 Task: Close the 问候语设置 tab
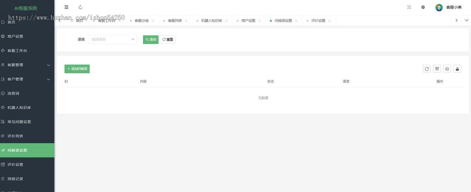(x=296, y=21)
